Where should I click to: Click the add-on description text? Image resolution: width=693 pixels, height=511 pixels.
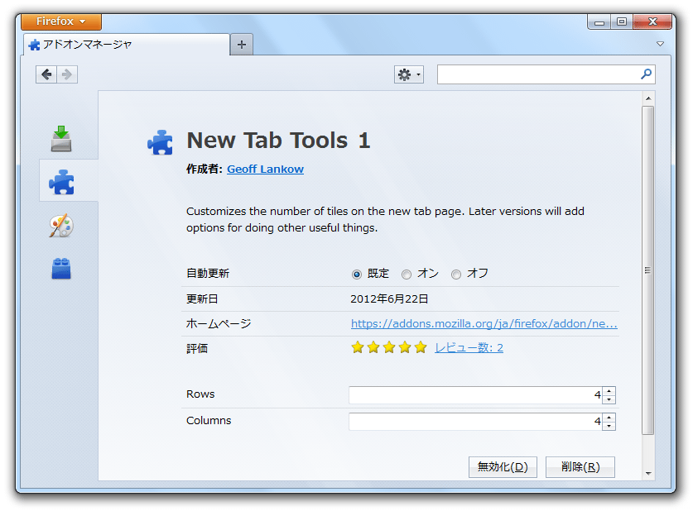(385, 219)
